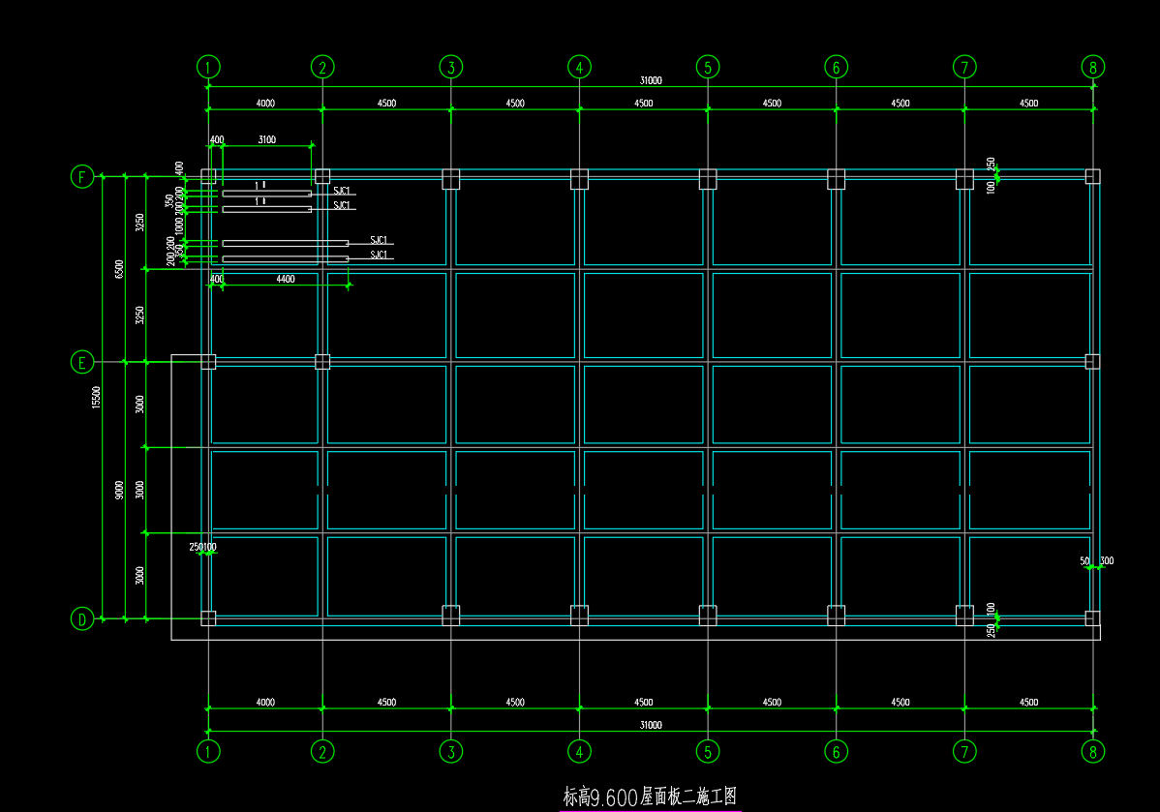Viewport: 1160px width, 812px height.
Task: Select axis bubble 2 in the top row
Action: [322, 68]
